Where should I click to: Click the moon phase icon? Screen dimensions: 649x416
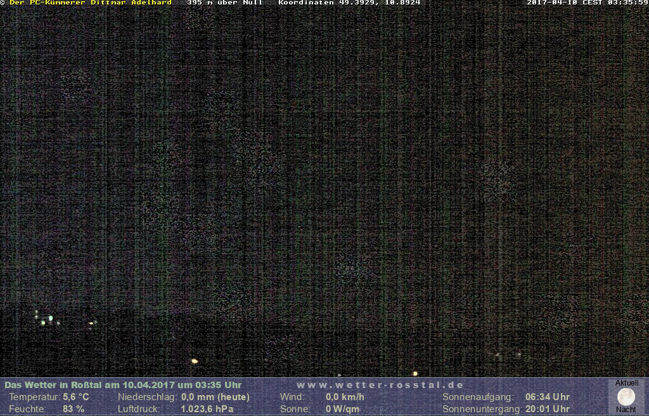(x=626, y=396)
